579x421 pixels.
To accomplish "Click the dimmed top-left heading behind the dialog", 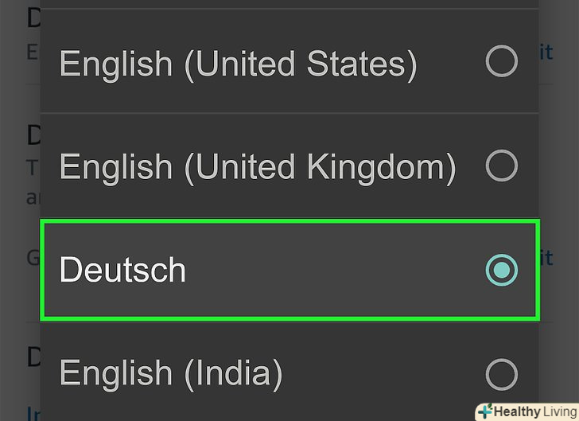I will coord(33,17).
